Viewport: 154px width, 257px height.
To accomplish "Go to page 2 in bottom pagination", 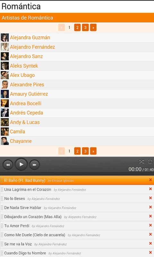I will click(77, 151).
